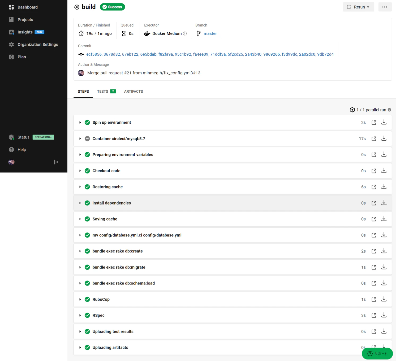Open commit ecf5856 link
The image size is (396, 363).
coord(94,54)
